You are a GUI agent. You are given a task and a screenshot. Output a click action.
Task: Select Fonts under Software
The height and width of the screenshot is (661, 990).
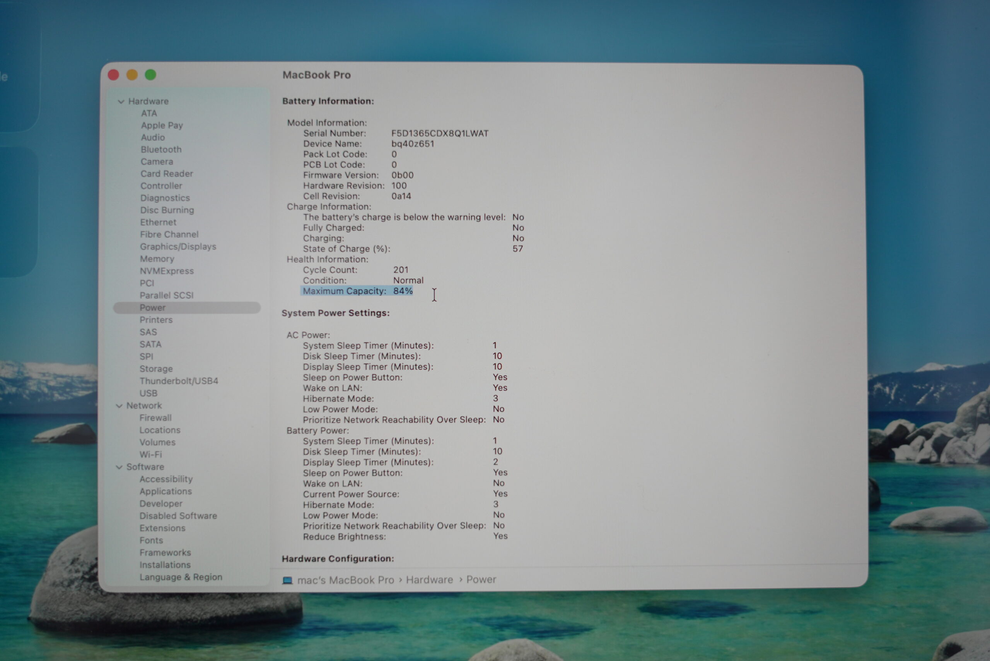pyautogui.click(x=151, y=541)
